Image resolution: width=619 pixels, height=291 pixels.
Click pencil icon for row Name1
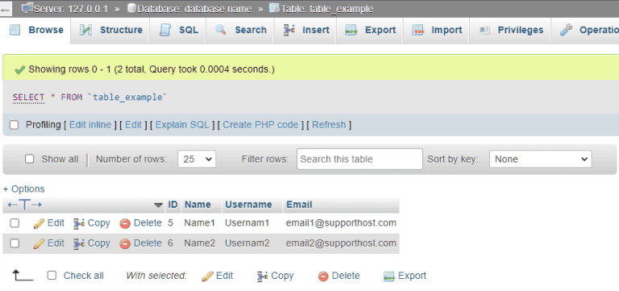tap(39, 223)
